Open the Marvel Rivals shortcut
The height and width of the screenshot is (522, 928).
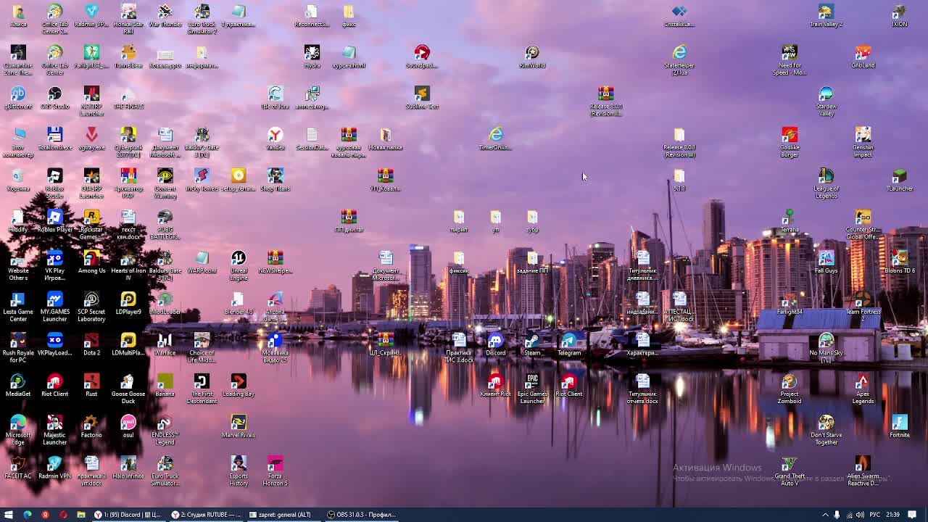pyautogui.click(x=239, y=427)
